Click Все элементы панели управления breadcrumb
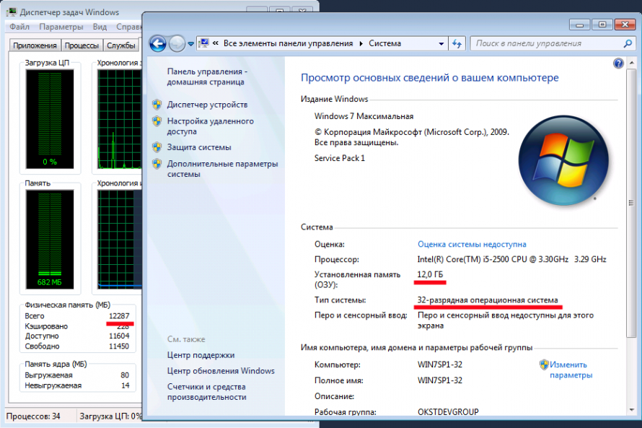642x428 pixels. pos(288,43)
